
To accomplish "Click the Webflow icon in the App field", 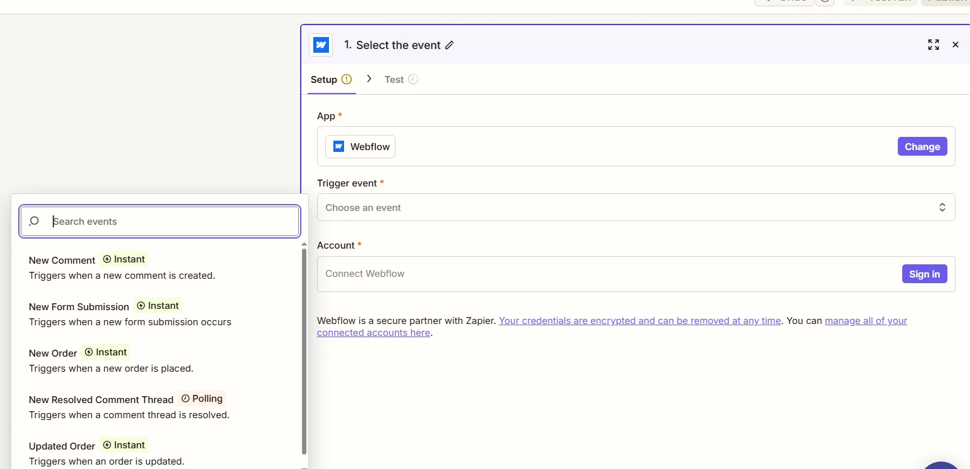I will click(x=339, y=146).
